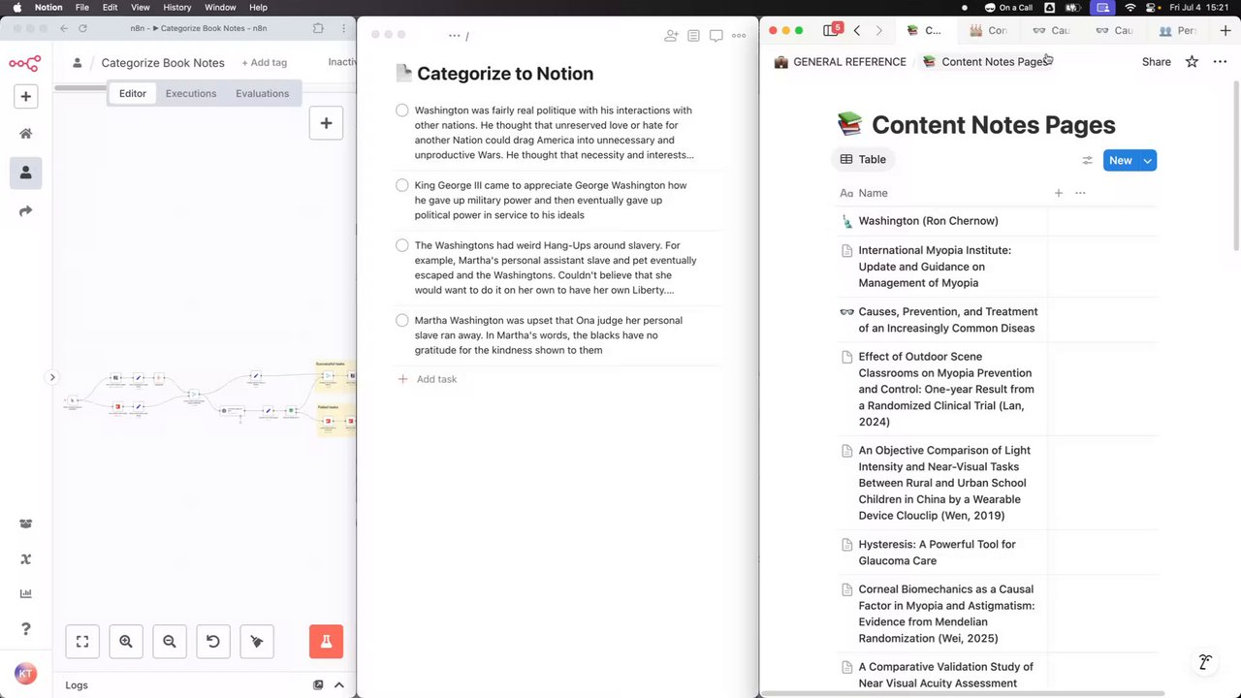Click the orange test workflow flask button
The height and width of the screenshot is (698, 1241).
coord(326,641)
